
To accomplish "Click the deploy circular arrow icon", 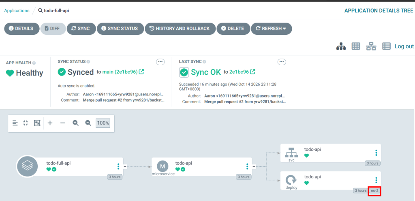I will tap(291, 180).
